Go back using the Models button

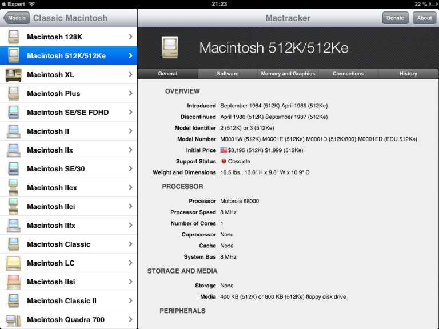(x=16, y=18)
